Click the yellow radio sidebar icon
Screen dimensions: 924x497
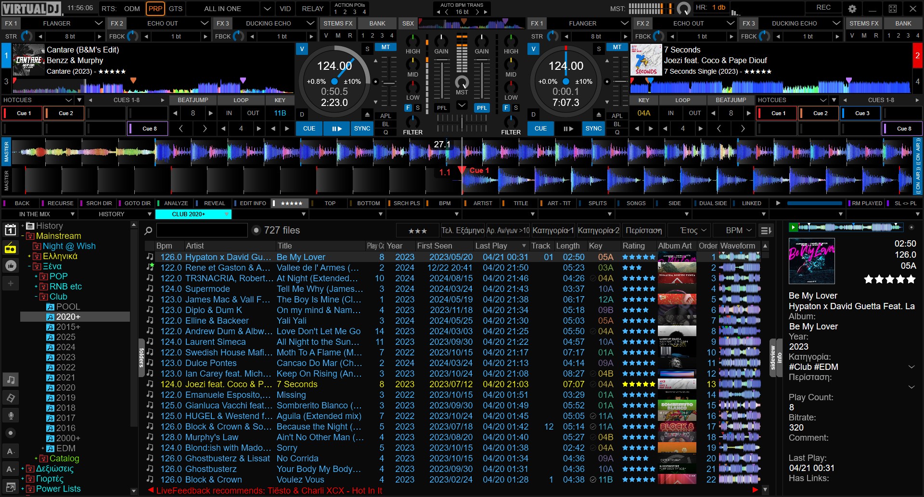coord(10,248)
